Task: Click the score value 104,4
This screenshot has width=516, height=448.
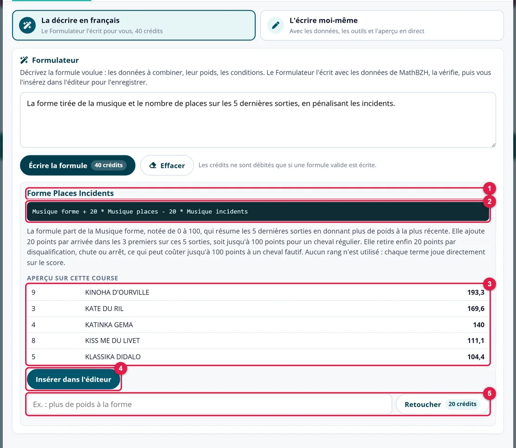Action: [x=476, y=357]
